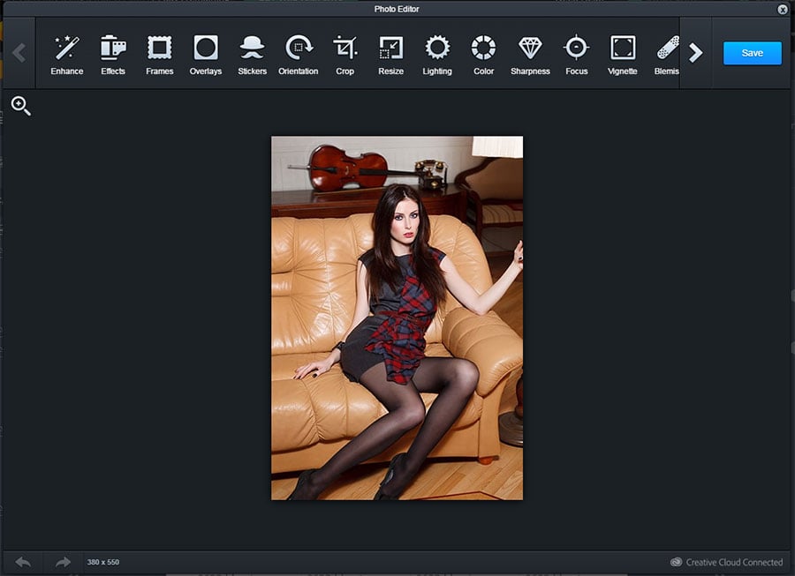This screenshot has height=576, width=795.
Task: Open the Effects tool
Action: click(113, 54)
